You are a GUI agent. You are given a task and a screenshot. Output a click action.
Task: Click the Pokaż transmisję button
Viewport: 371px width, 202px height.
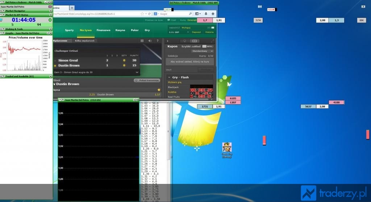[x=147, y=80]
